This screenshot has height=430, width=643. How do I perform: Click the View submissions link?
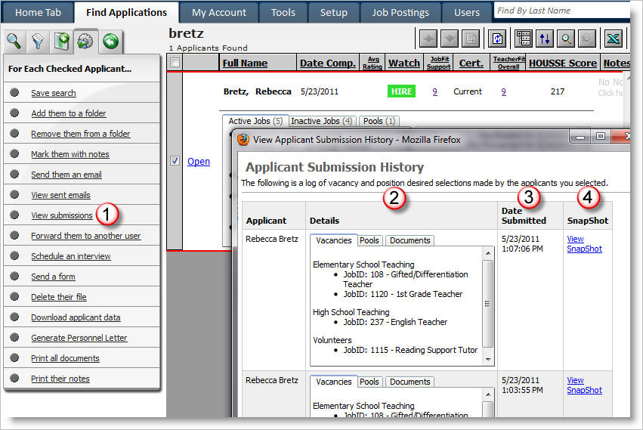point(62,215)
